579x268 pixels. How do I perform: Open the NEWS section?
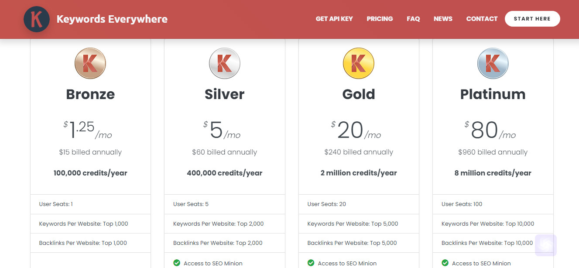pos(443,19)
